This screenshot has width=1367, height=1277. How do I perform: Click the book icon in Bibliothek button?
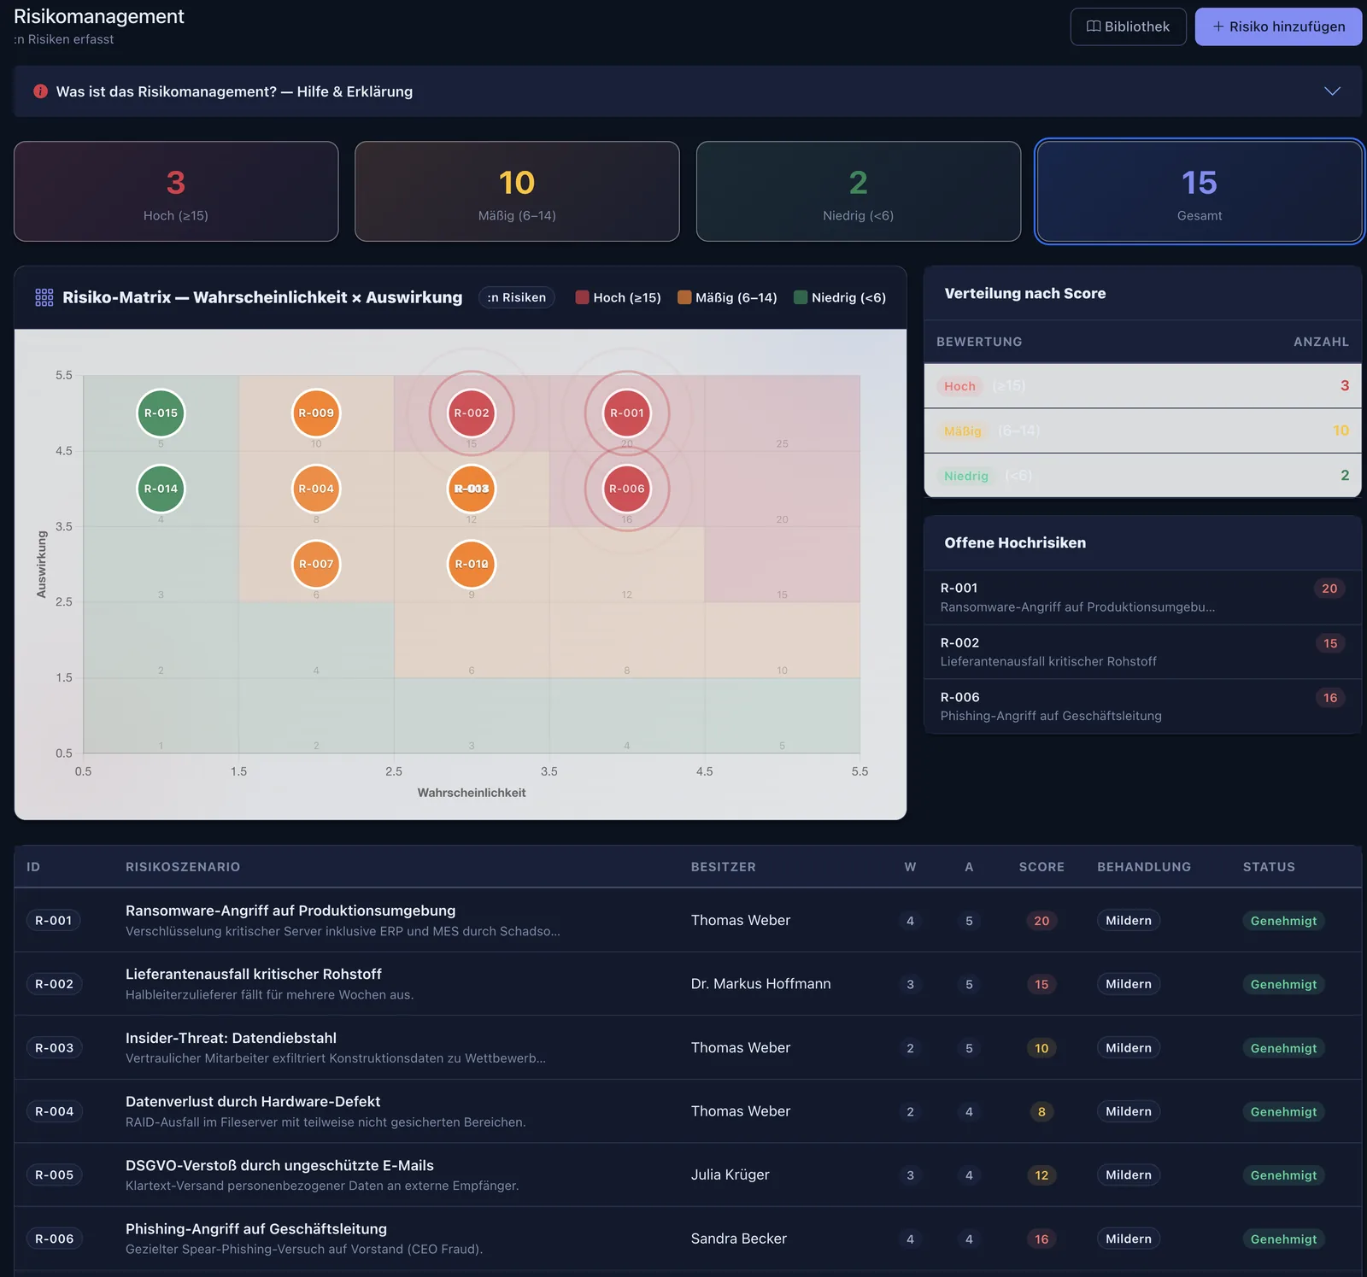(1093, 26)
